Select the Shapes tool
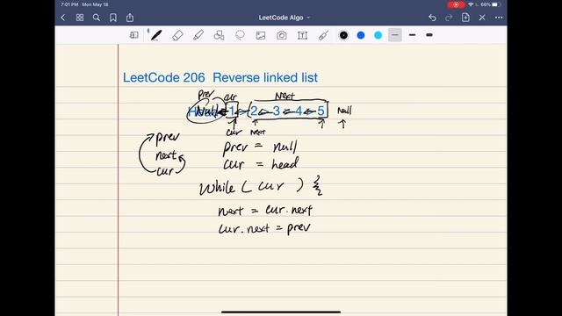Viewport: 562px width, 316px height. click(219, 35)
